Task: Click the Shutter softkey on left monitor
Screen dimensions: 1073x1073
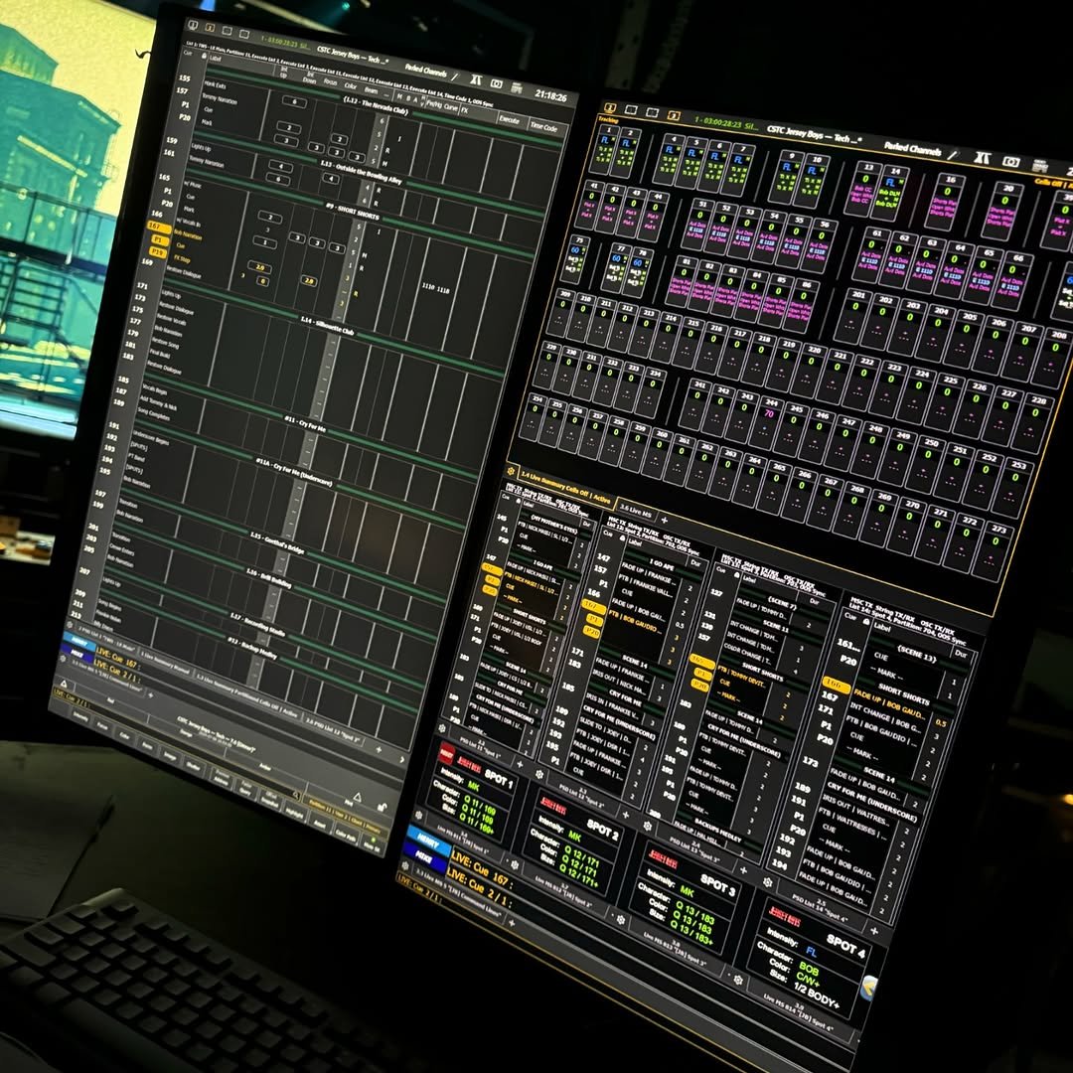Action: [x=193, y=766]
